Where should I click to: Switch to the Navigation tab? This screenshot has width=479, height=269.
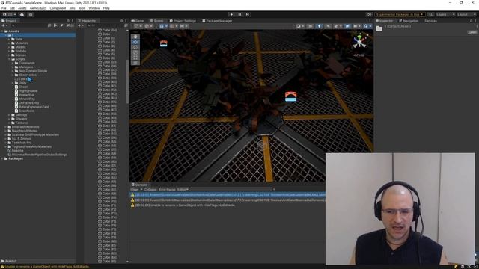pyautogui.click(x=409, y=21)
